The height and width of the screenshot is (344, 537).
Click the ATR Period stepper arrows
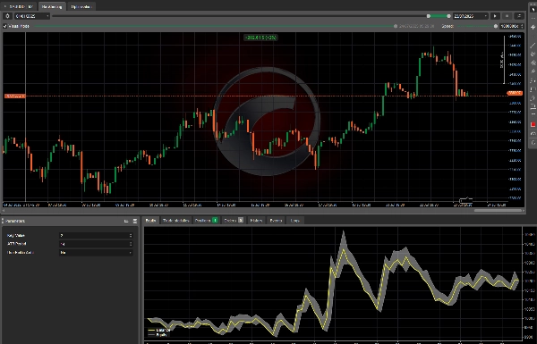[131, 244]
